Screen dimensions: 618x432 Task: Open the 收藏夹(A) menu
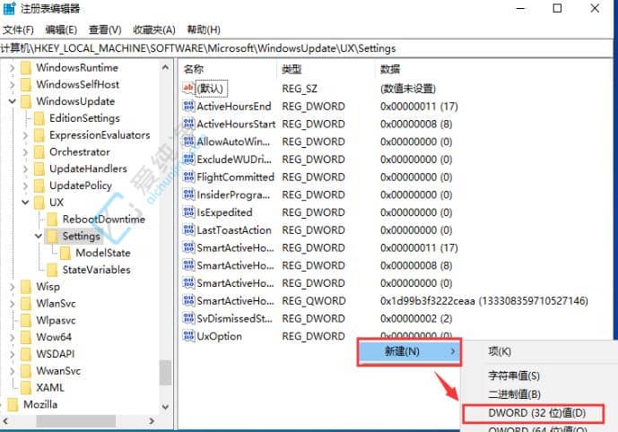pyautogui.click(x=154, y=30)
